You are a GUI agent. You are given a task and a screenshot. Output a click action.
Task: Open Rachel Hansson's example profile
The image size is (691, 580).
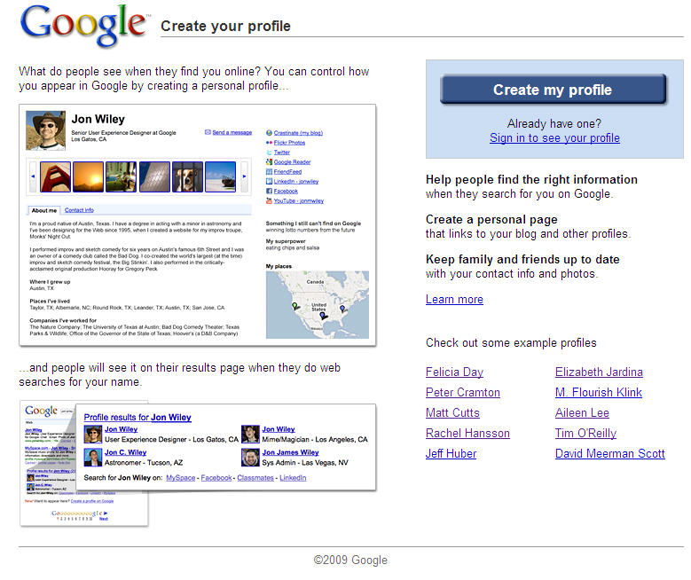(x=467, y=434)
